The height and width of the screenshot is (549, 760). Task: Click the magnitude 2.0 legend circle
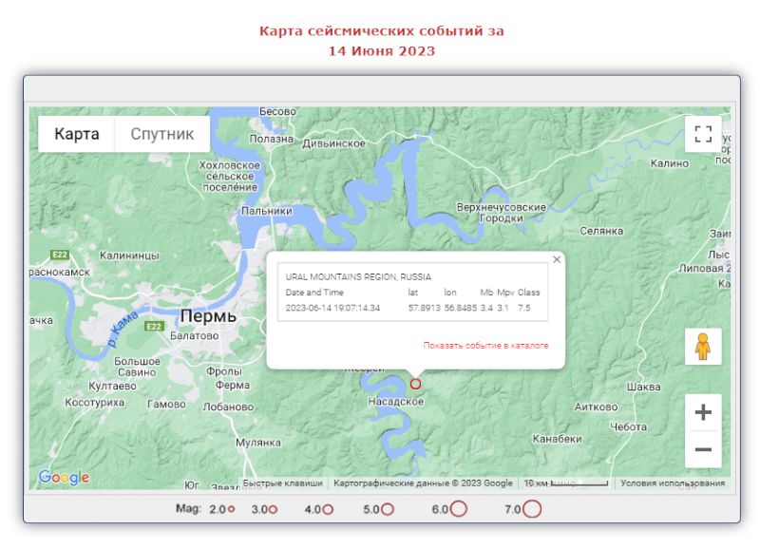click(x=231, y=510)
